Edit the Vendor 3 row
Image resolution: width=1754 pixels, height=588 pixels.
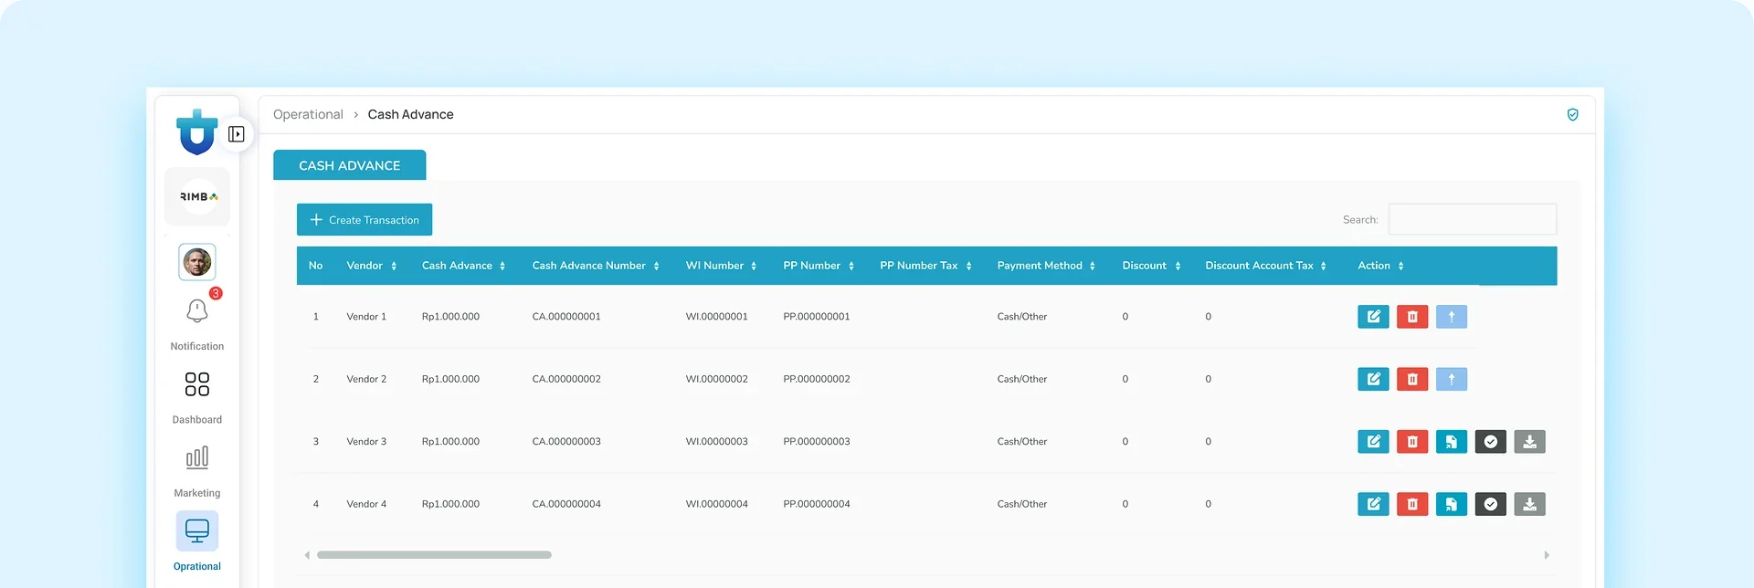(1373, 442)
